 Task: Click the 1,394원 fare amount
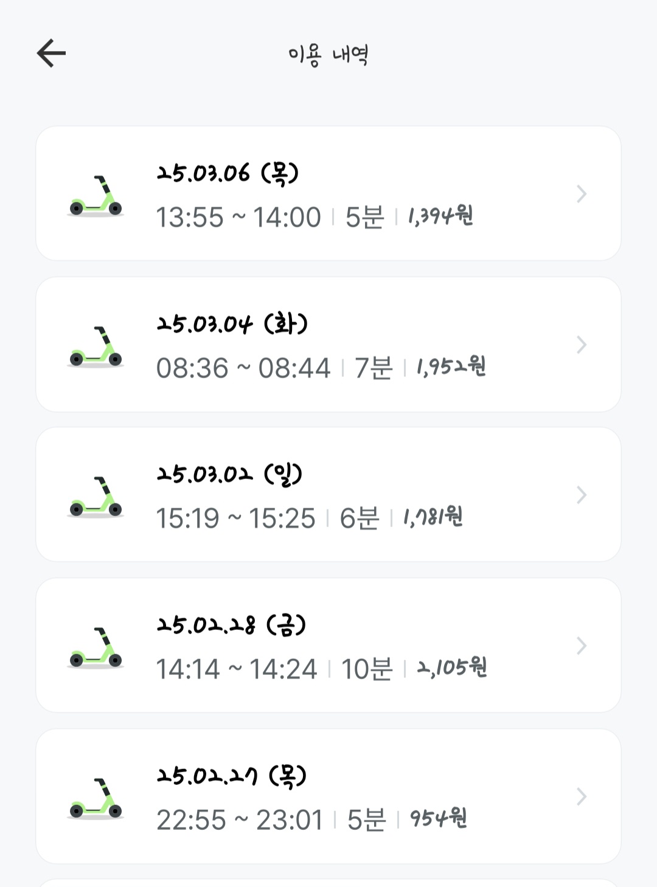point(440,216)
